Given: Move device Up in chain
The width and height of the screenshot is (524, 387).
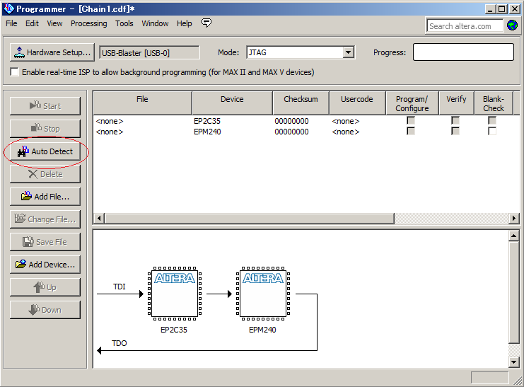Looking at the screenshot, I should coord(45,287).
